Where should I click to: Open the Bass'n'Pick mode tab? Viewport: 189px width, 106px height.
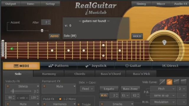tap(141, 74)
